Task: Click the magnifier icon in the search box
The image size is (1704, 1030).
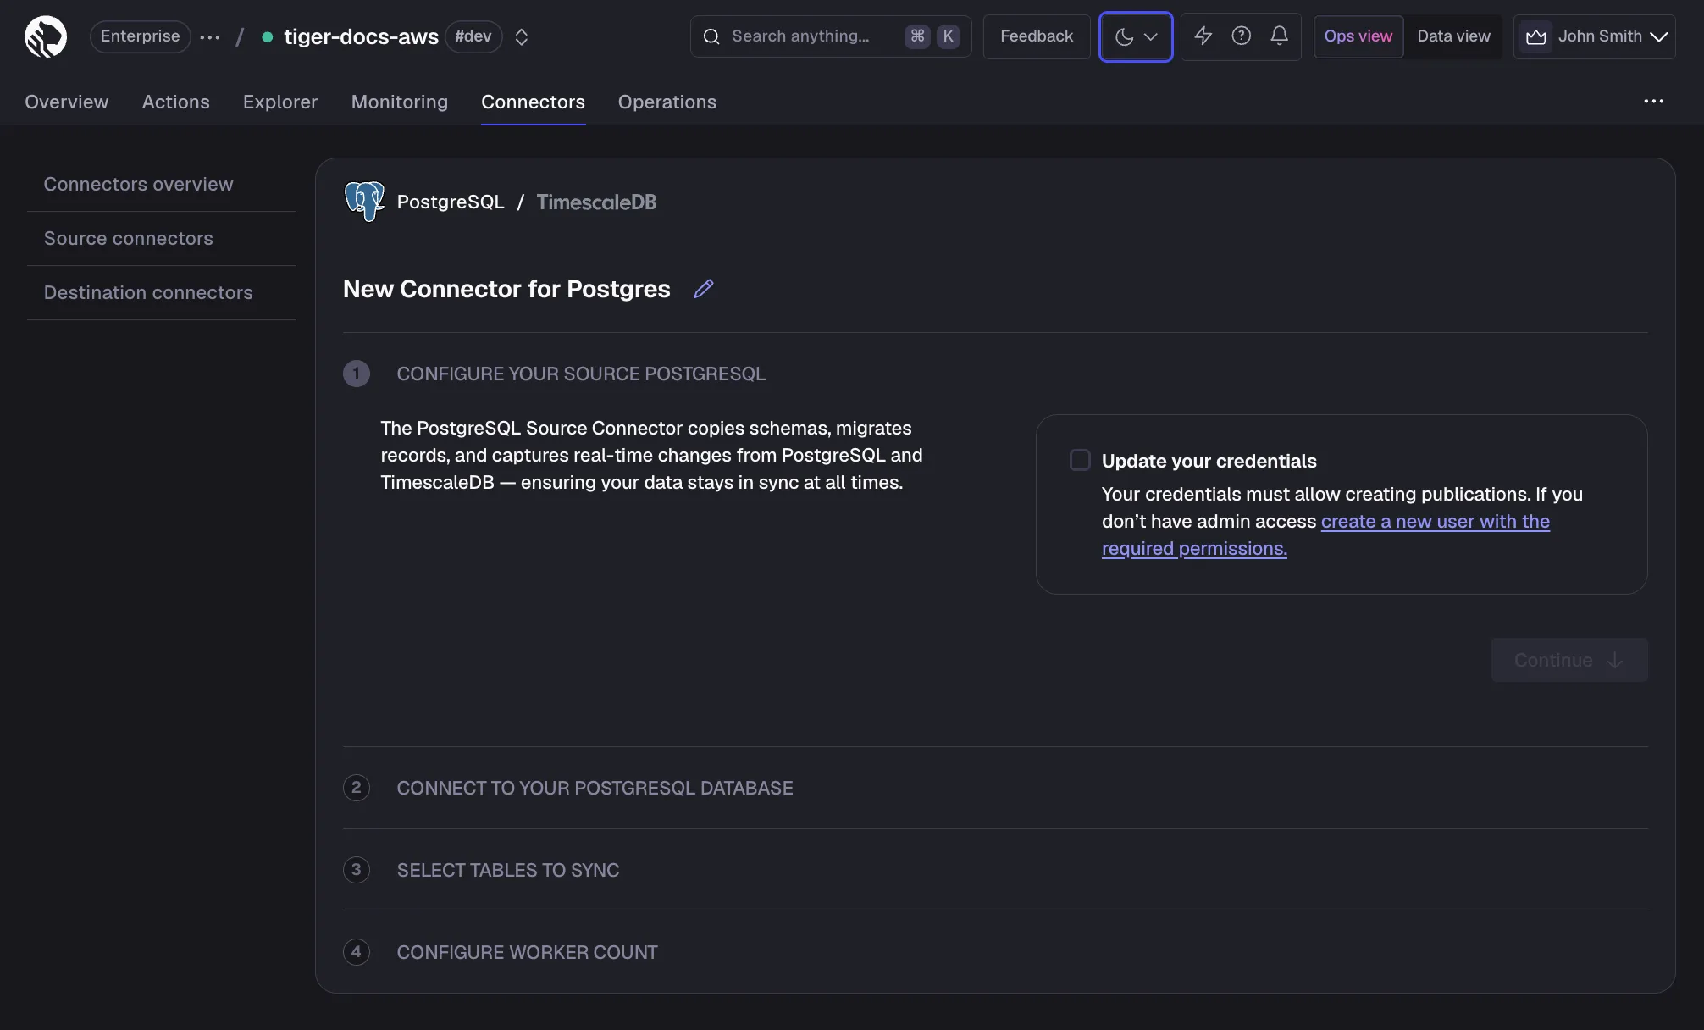Action: [711, 36]
